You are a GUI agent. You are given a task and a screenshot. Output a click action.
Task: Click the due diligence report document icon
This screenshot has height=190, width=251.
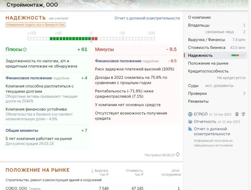point(190,129)
